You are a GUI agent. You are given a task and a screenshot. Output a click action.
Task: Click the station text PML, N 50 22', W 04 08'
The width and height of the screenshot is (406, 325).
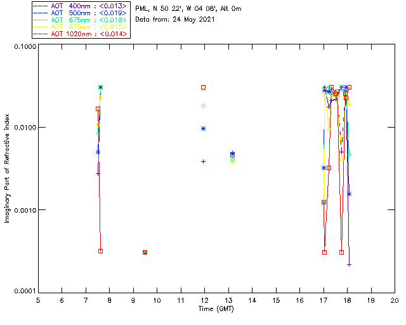176,8
